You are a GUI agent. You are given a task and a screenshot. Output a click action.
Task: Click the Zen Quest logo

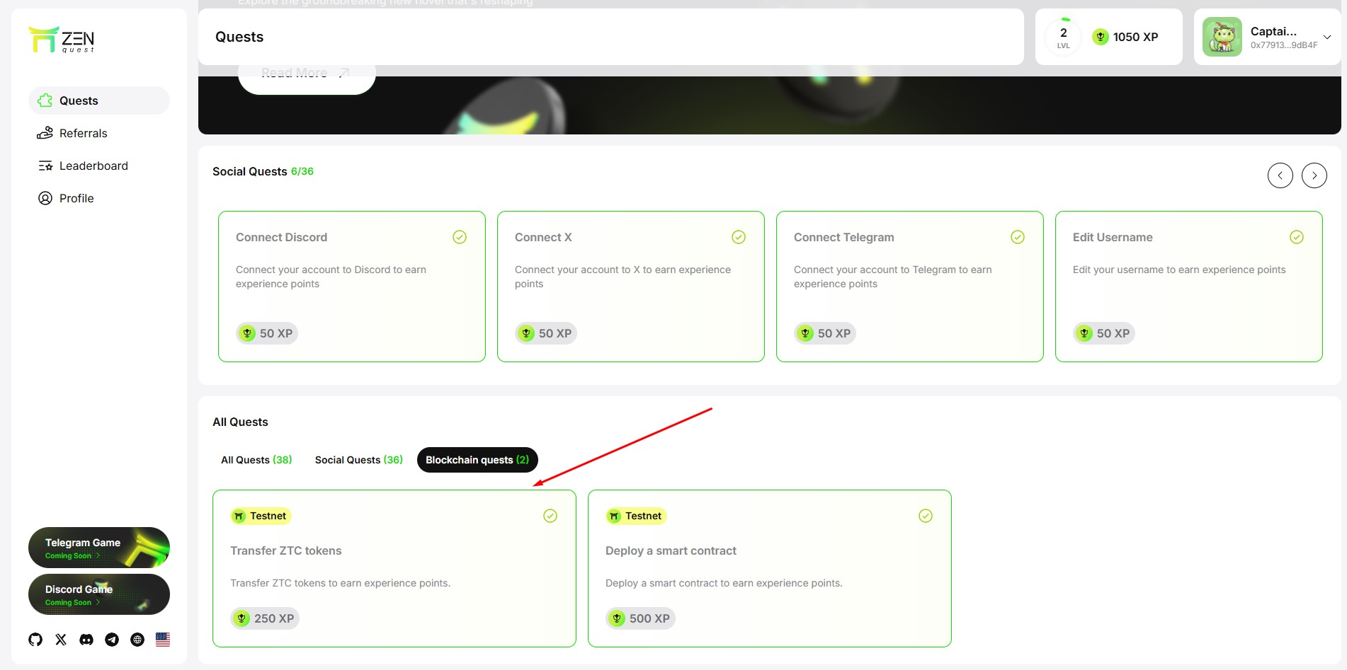click(x=62, y=40)
